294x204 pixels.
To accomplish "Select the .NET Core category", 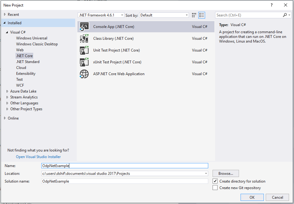I will [x=24, y=56].
